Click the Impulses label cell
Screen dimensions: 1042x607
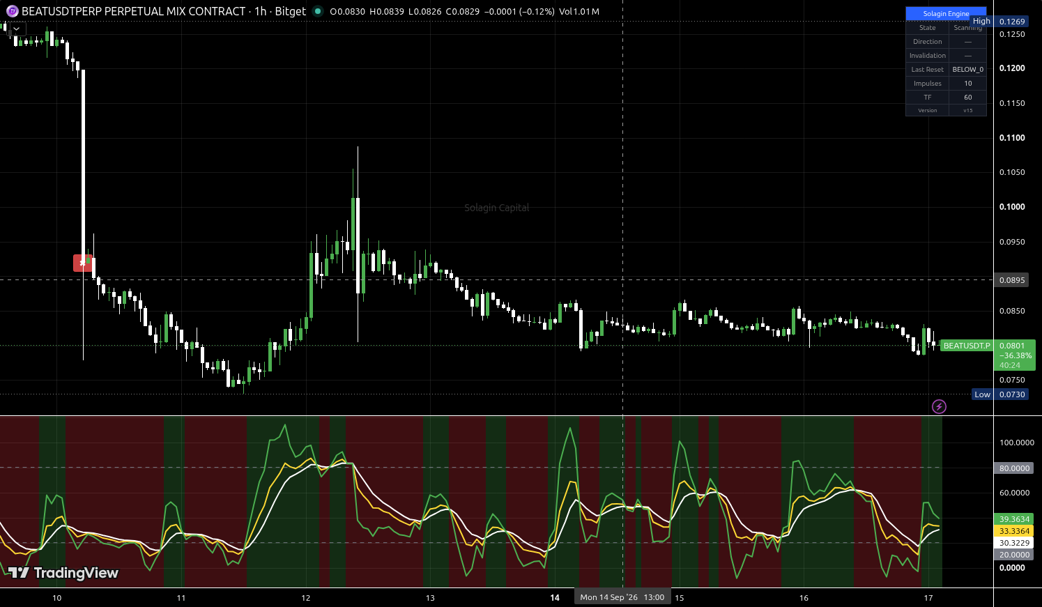(x=927, y=83)
